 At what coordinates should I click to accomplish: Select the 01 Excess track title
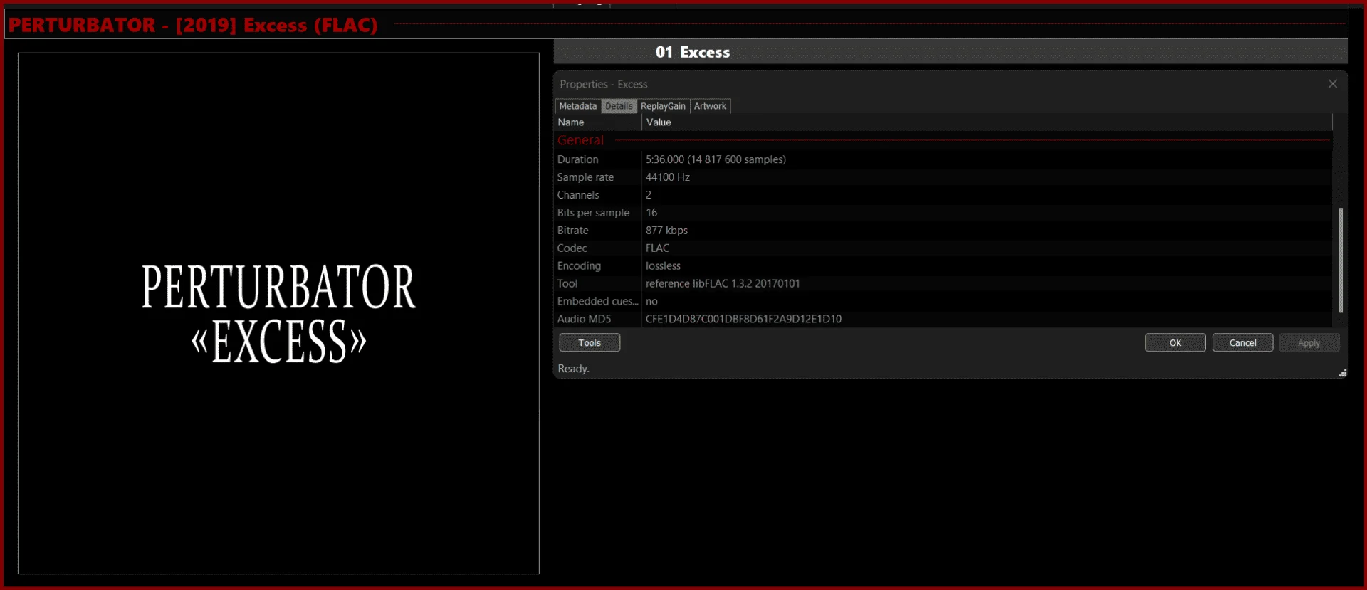click(693, 52)
